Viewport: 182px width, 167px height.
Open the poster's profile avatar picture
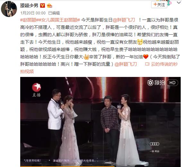coord(9,9)
